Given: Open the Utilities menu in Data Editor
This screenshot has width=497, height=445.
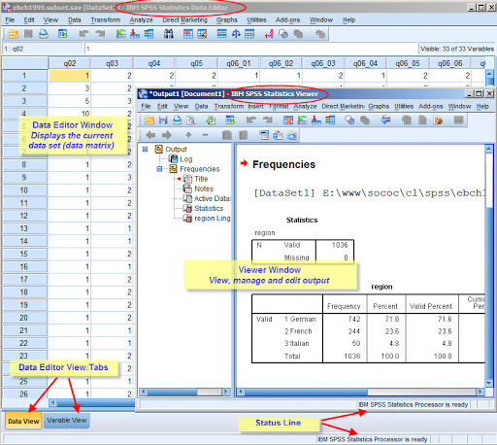Looking at the screenshot, I should (256, 20).
